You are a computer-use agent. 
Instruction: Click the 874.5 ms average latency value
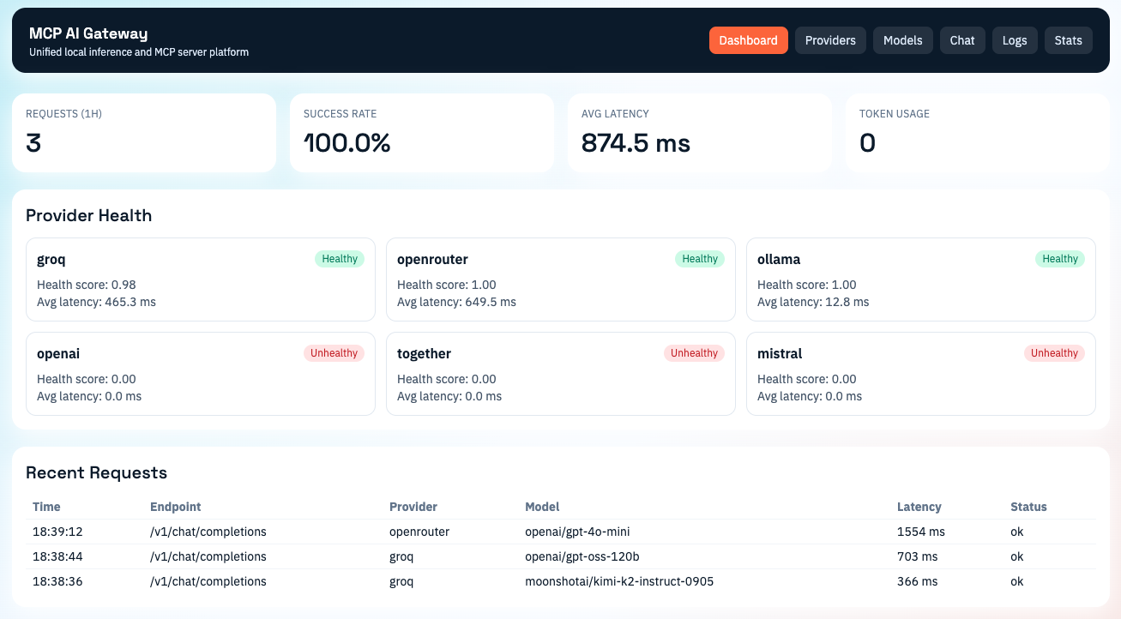point(636,142)
